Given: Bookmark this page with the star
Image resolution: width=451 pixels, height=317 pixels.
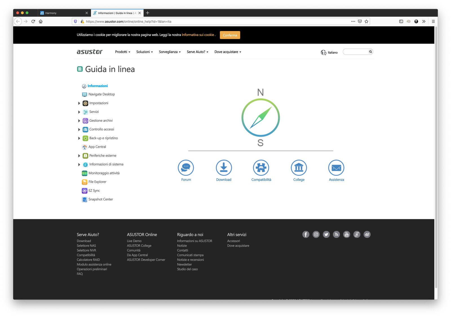Looking at the screenshot, I should point(366,21).
